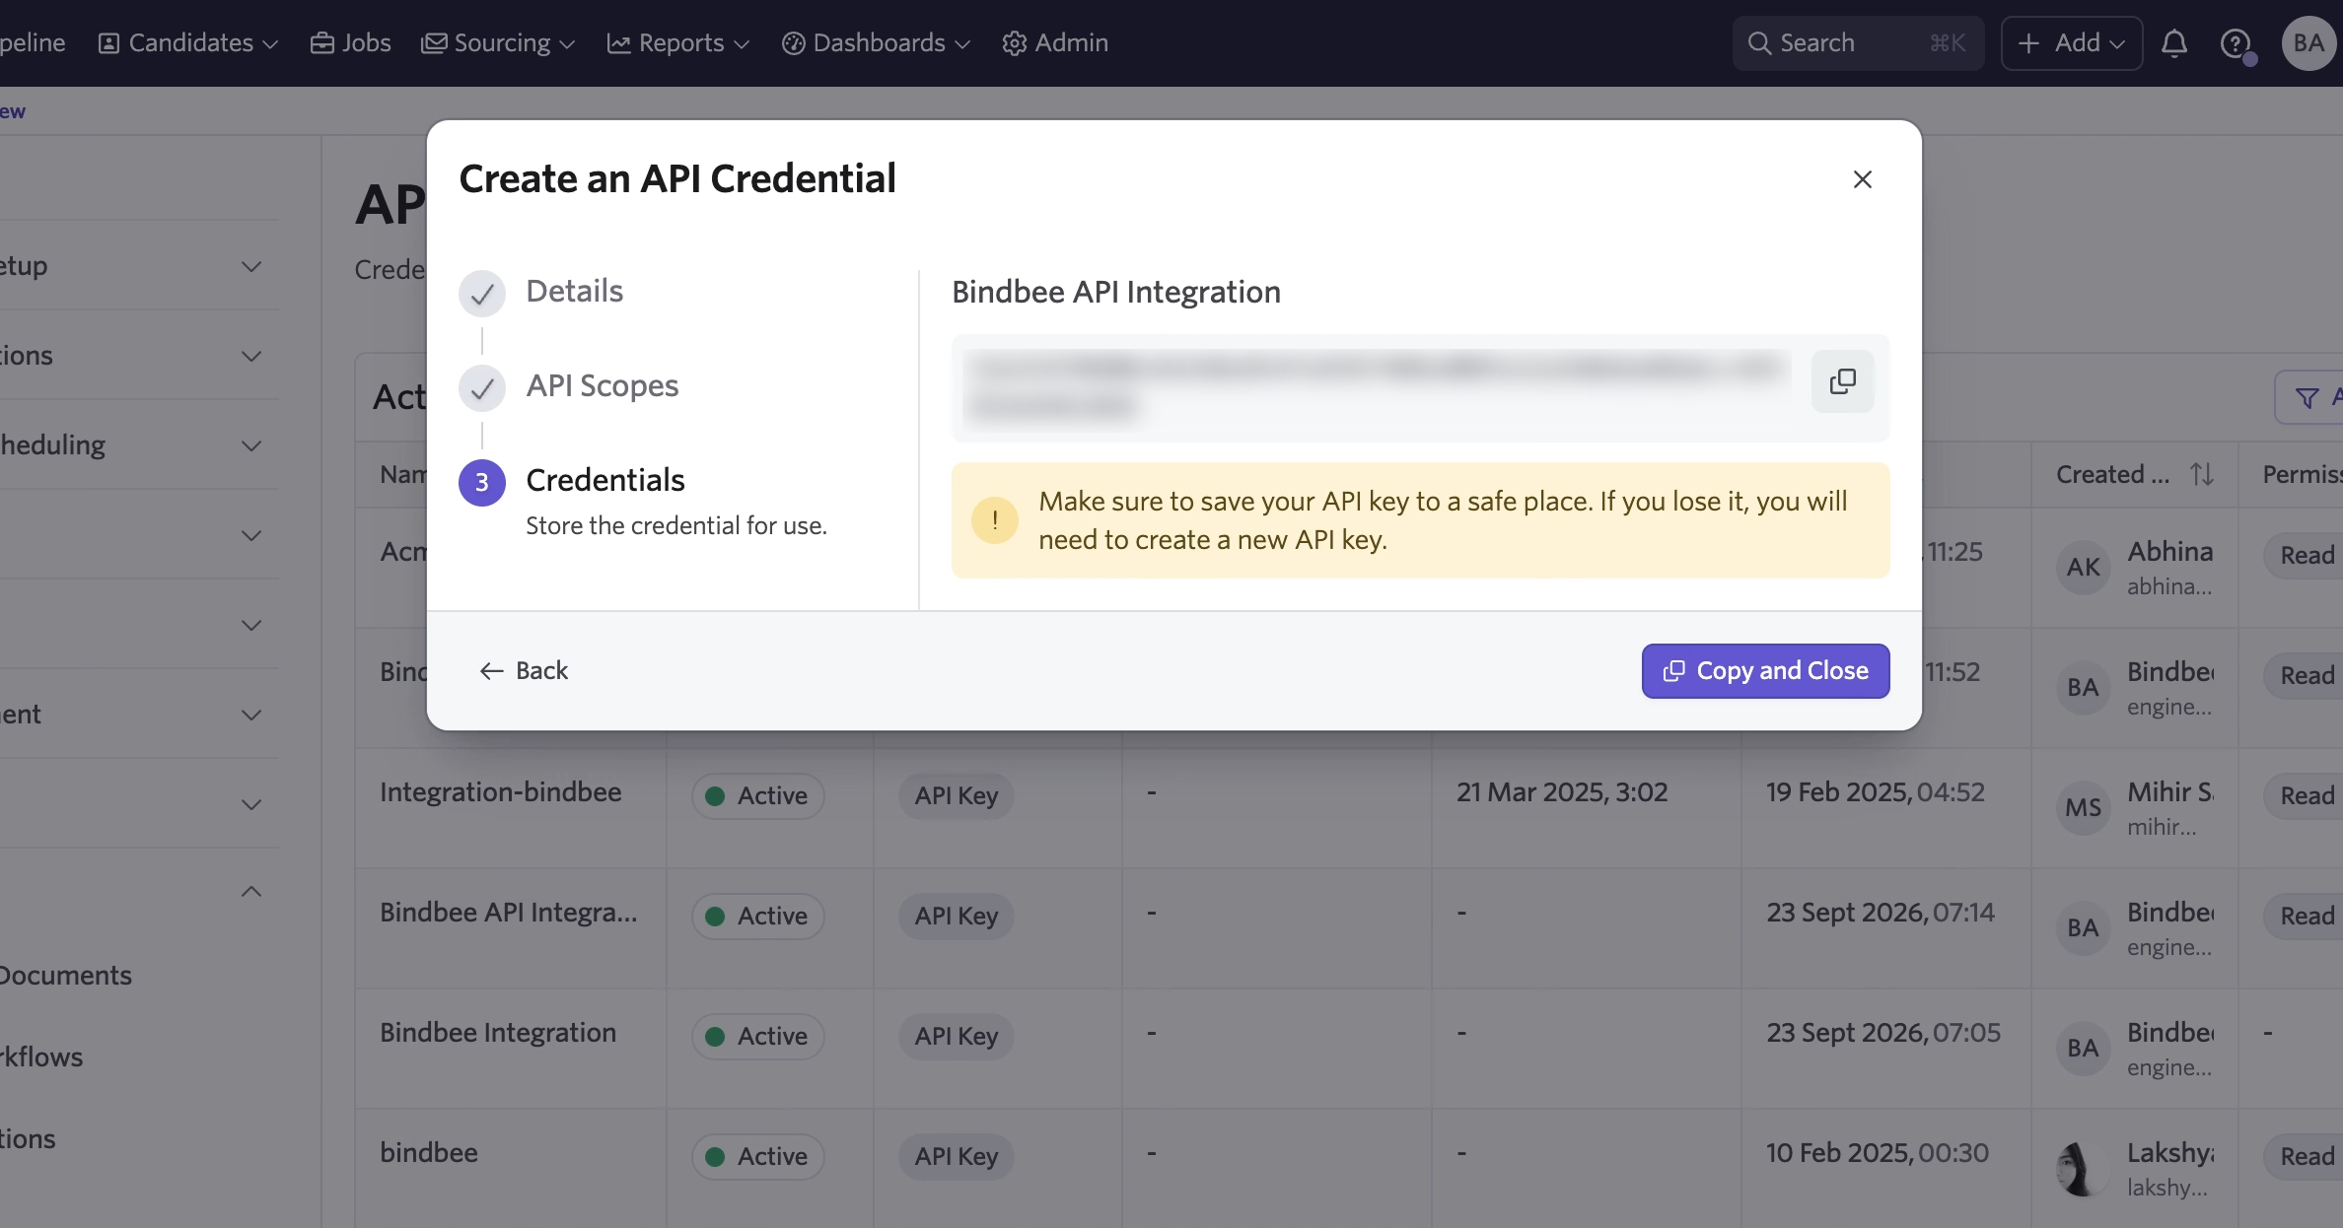The image size is (2343, 1228).
Task: Open the Documents sidebar item
Action: [x=66, y=976]
